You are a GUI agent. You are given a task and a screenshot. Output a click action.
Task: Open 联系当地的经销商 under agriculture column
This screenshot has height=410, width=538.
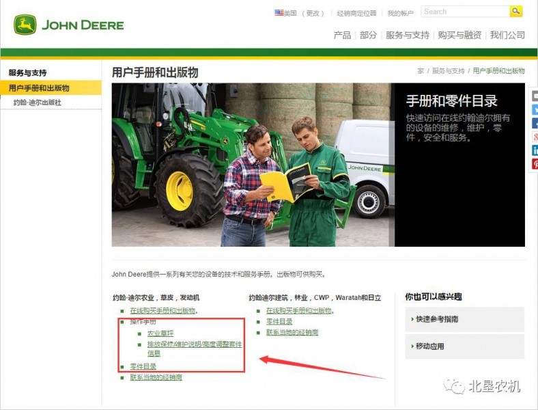pyautogui.click(x=156, y=377)
